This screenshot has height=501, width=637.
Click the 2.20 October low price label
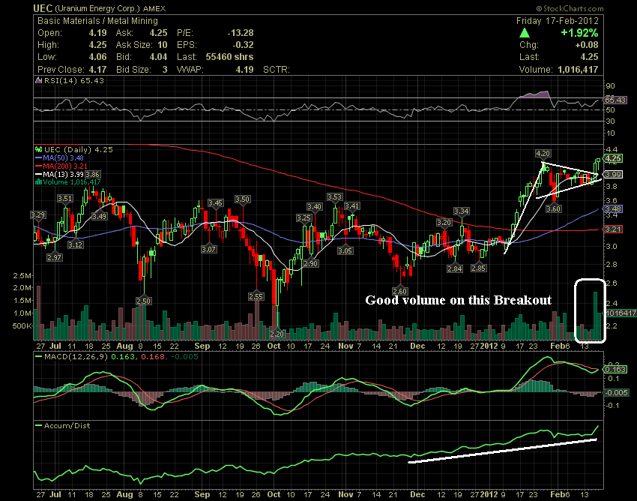click(x=277, y=334)
